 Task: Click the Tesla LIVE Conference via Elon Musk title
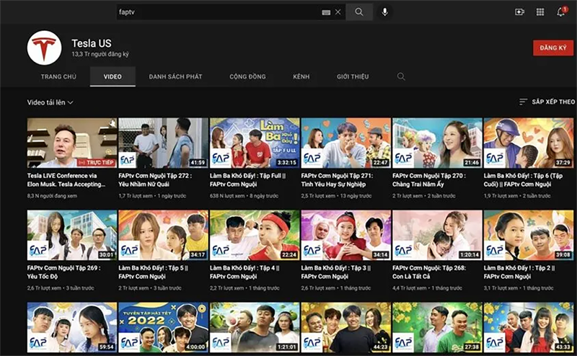pos(66,180)
